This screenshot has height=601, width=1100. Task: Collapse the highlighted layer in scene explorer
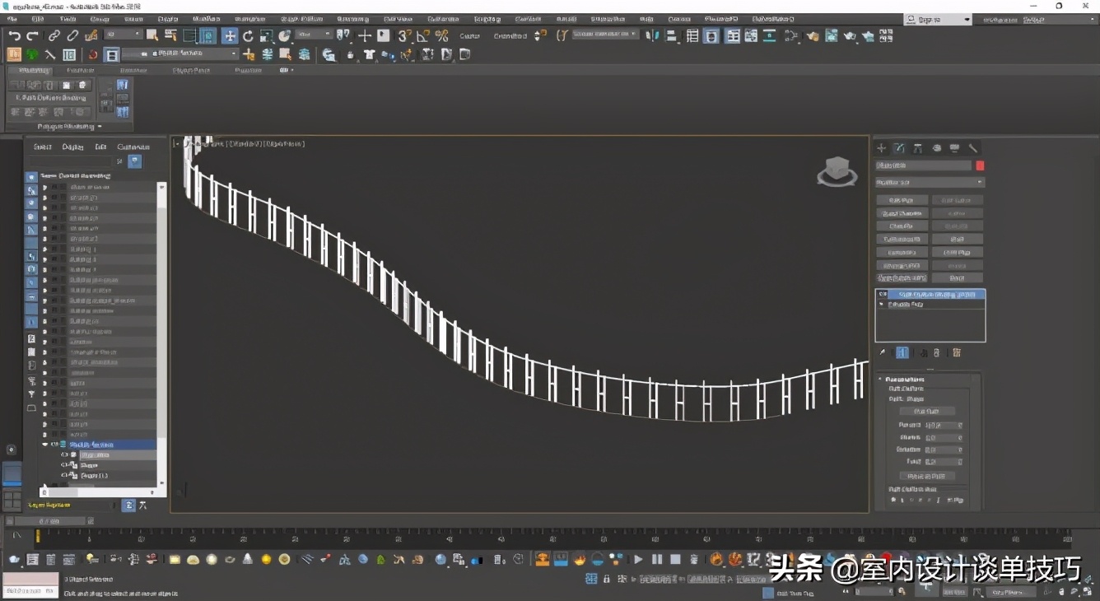45,445
